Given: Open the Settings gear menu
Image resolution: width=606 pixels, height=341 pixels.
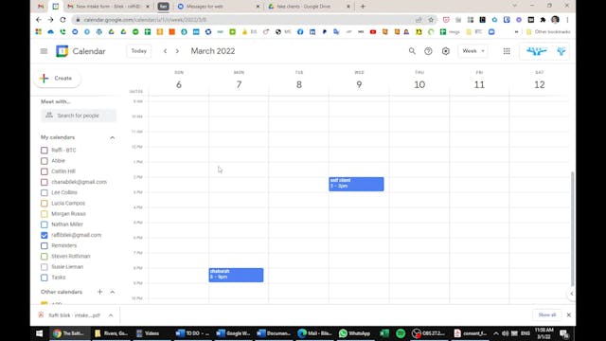Looking at the screenshot, I should (x=446, y=51).
